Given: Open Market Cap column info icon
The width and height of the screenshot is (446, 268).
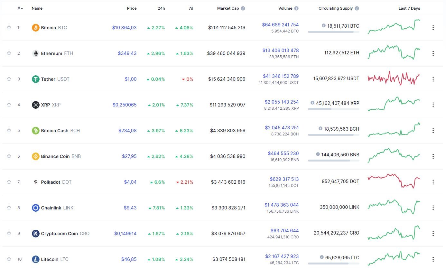Looking at the screenshot, I should pyautogui.click(x=243, y=8).
